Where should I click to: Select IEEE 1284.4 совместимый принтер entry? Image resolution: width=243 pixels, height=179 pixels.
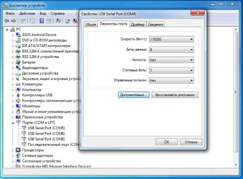tap(50, 51)
